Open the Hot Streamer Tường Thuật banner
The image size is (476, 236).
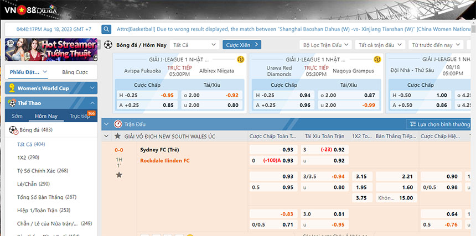tap(51, 50)
